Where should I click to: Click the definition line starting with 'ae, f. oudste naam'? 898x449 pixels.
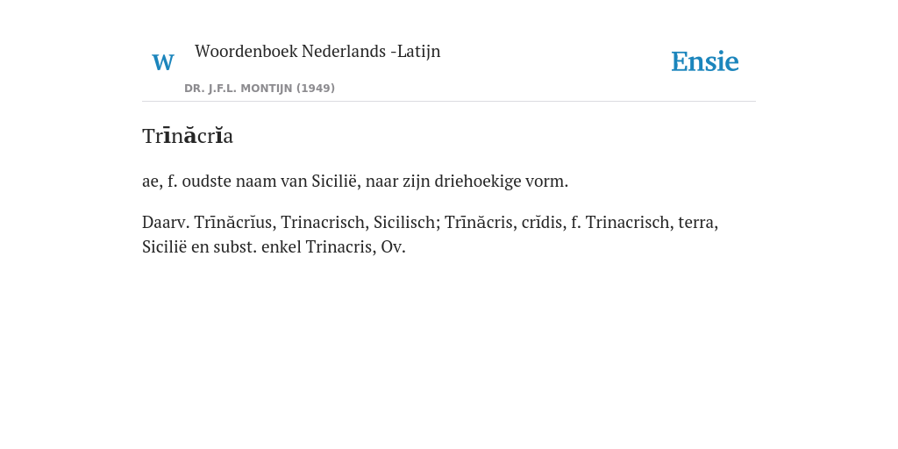(x=355, y=182)
